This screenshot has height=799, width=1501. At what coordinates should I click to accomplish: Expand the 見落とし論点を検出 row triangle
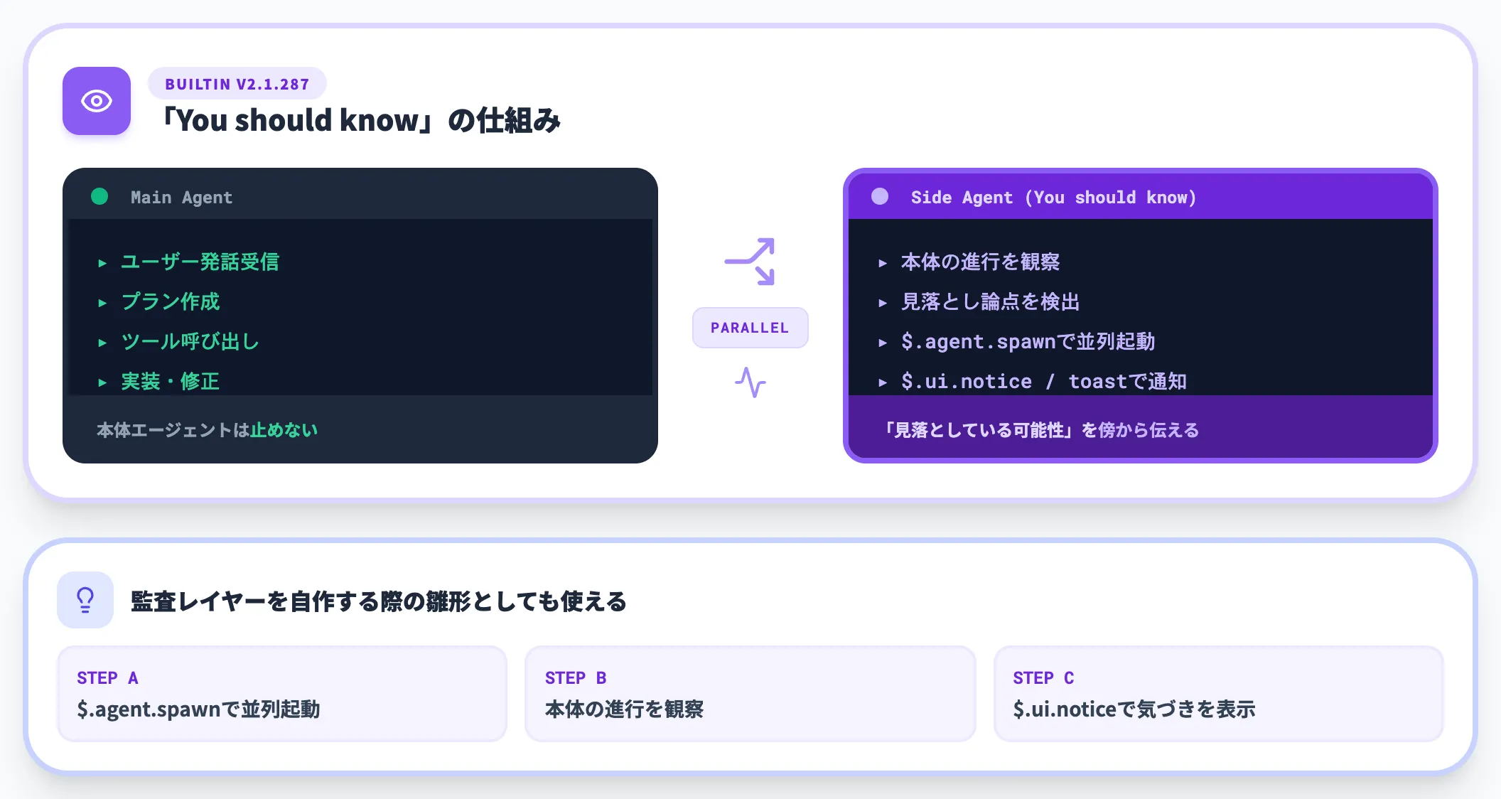[x=883, y=303]
